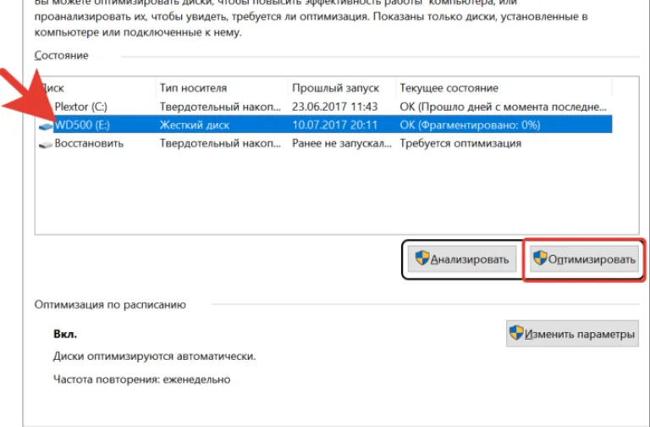
Task: Click the shield icon beside Изменить параметры
Action: pos(516,333)
